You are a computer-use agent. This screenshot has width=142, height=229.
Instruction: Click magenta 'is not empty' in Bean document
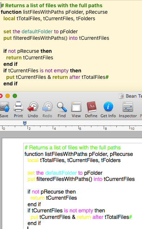pyautogui.click(x=78, y=211)
